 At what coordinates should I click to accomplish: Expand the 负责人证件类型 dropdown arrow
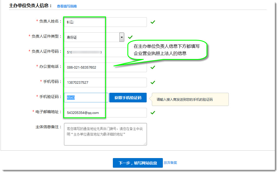coord(122,37)
